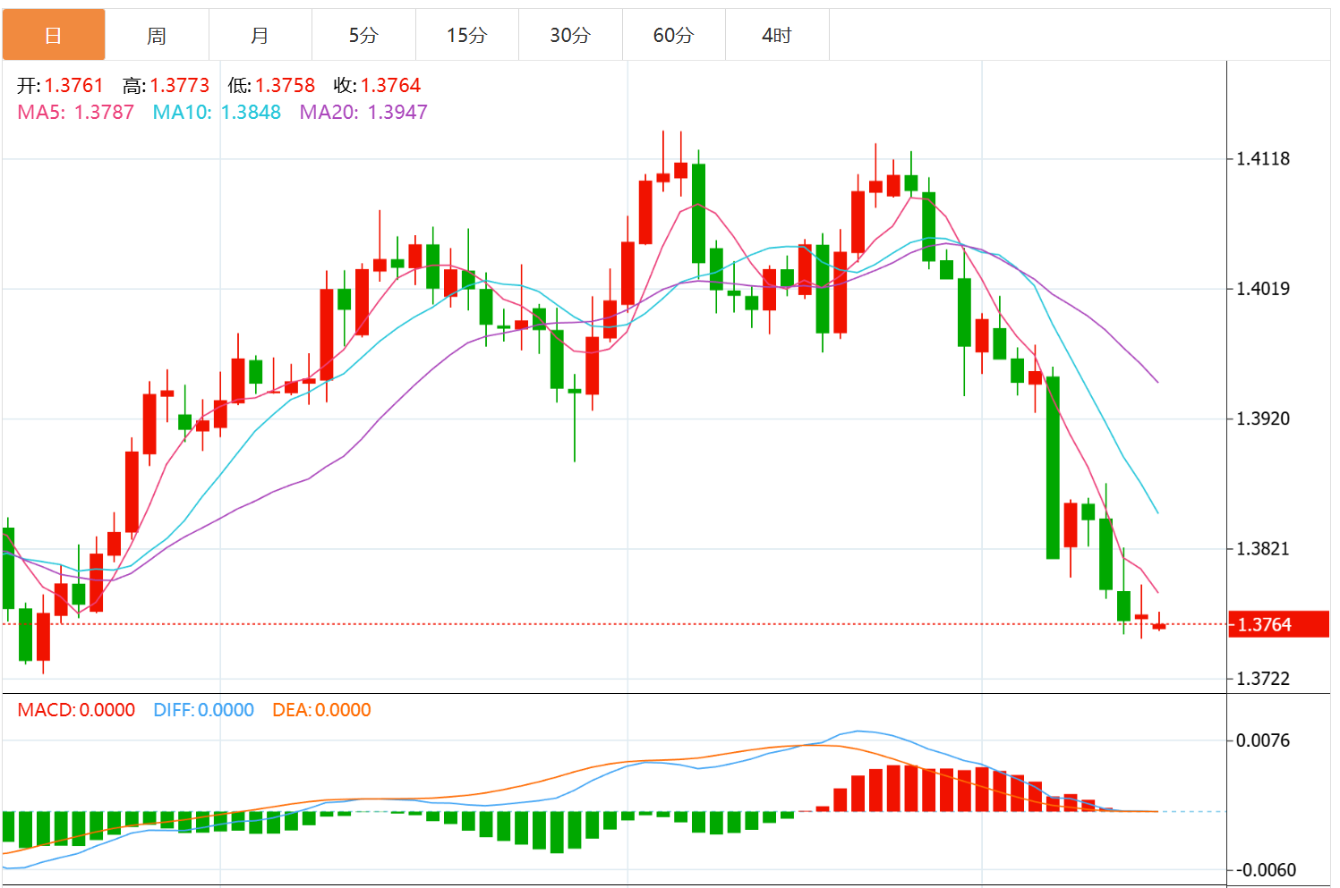1340x888 pixels.
Task: Open the 4时 four-hour tab
Action: click(777, 35)
